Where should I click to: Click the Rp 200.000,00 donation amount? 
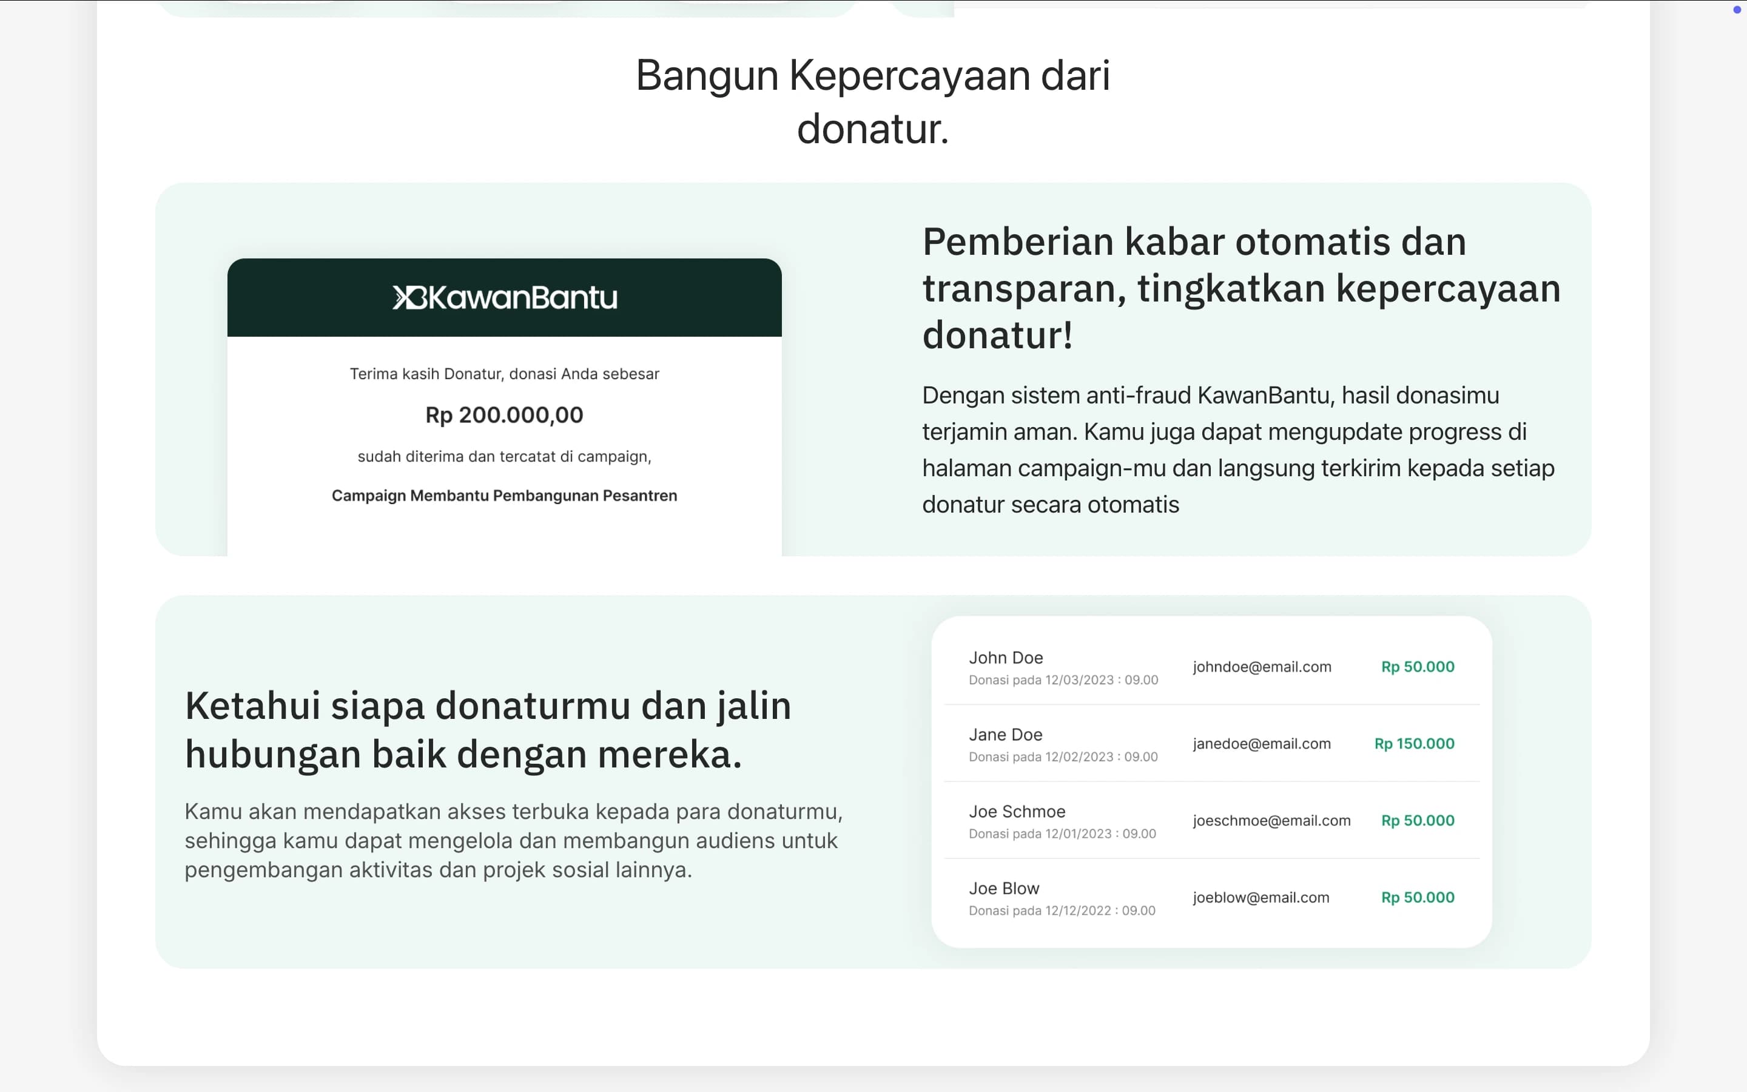(x=504, y=416)
